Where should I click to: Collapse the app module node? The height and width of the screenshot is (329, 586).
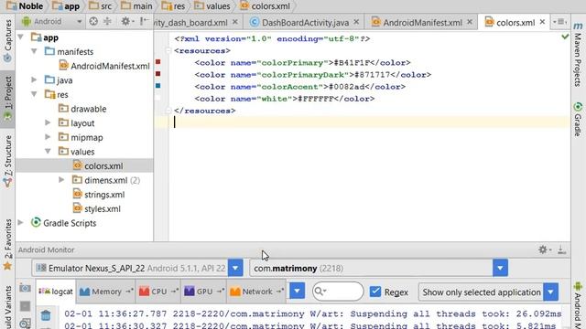tap(21, 37)
